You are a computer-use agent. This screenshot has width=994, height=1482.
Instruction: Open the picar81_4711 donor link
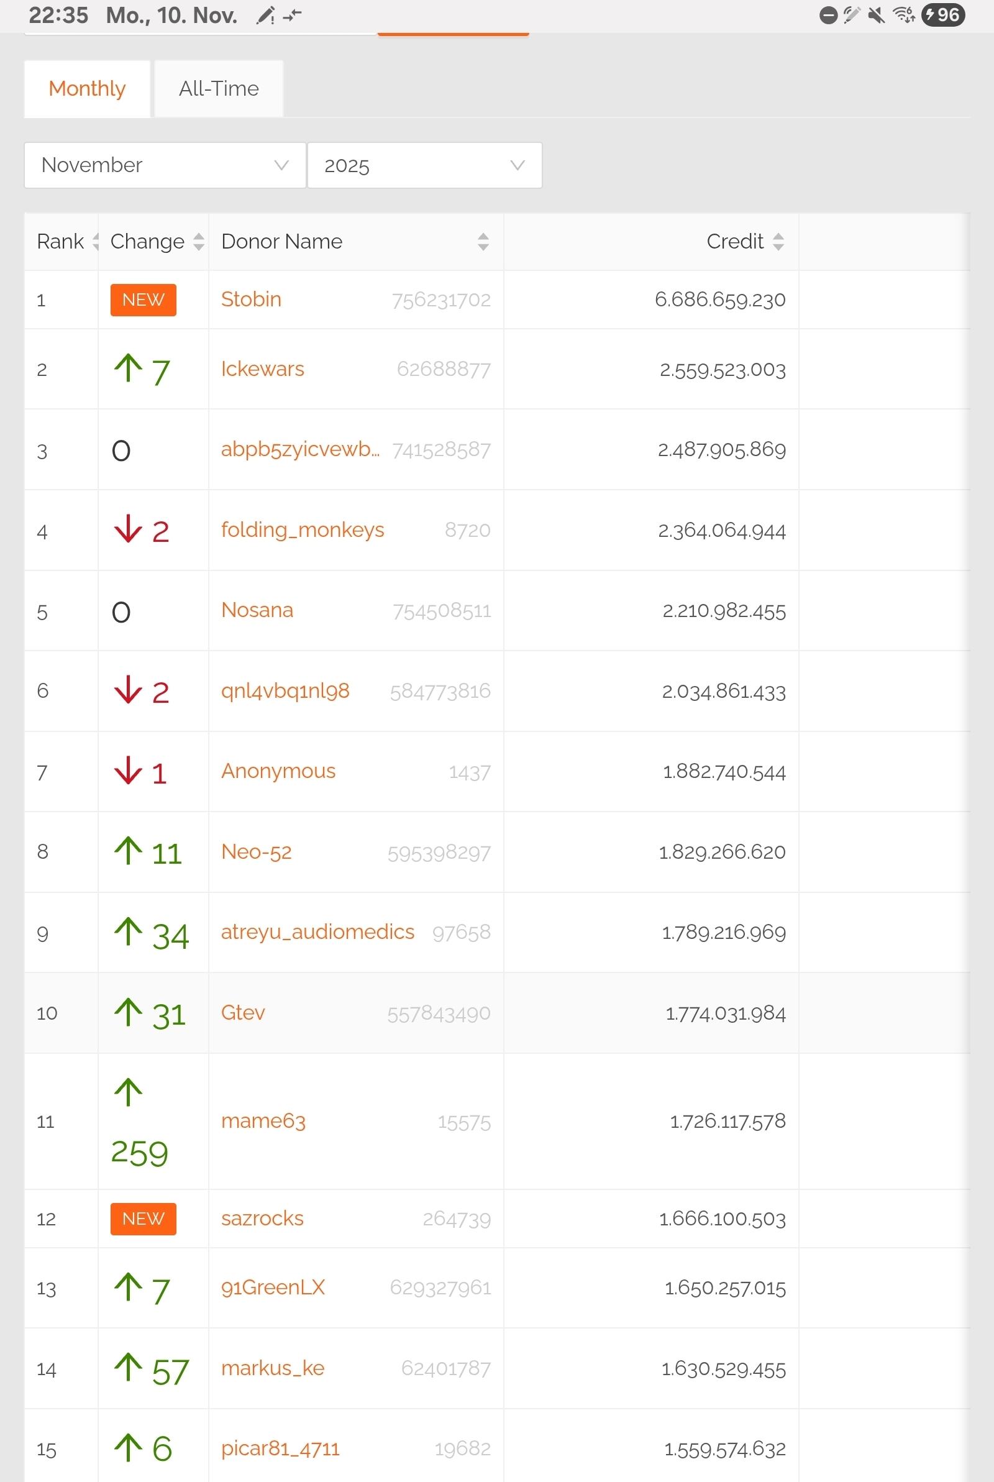coord(280,1449)
